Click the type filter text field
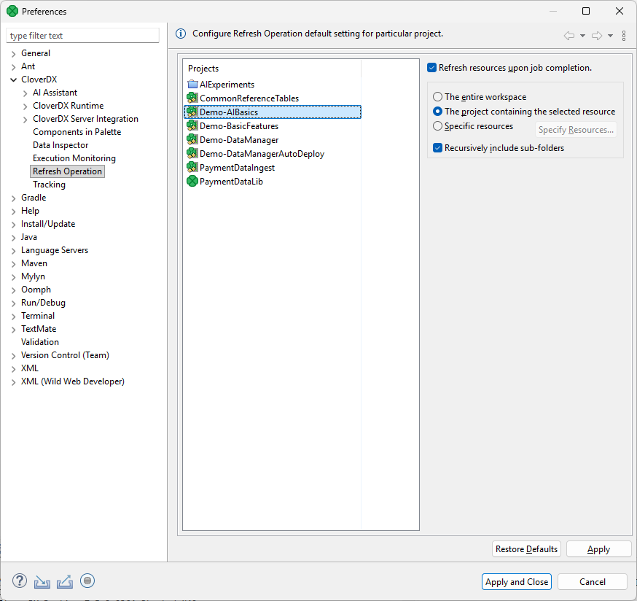Viewport: 637px width, 601px height. click(82, 36)
